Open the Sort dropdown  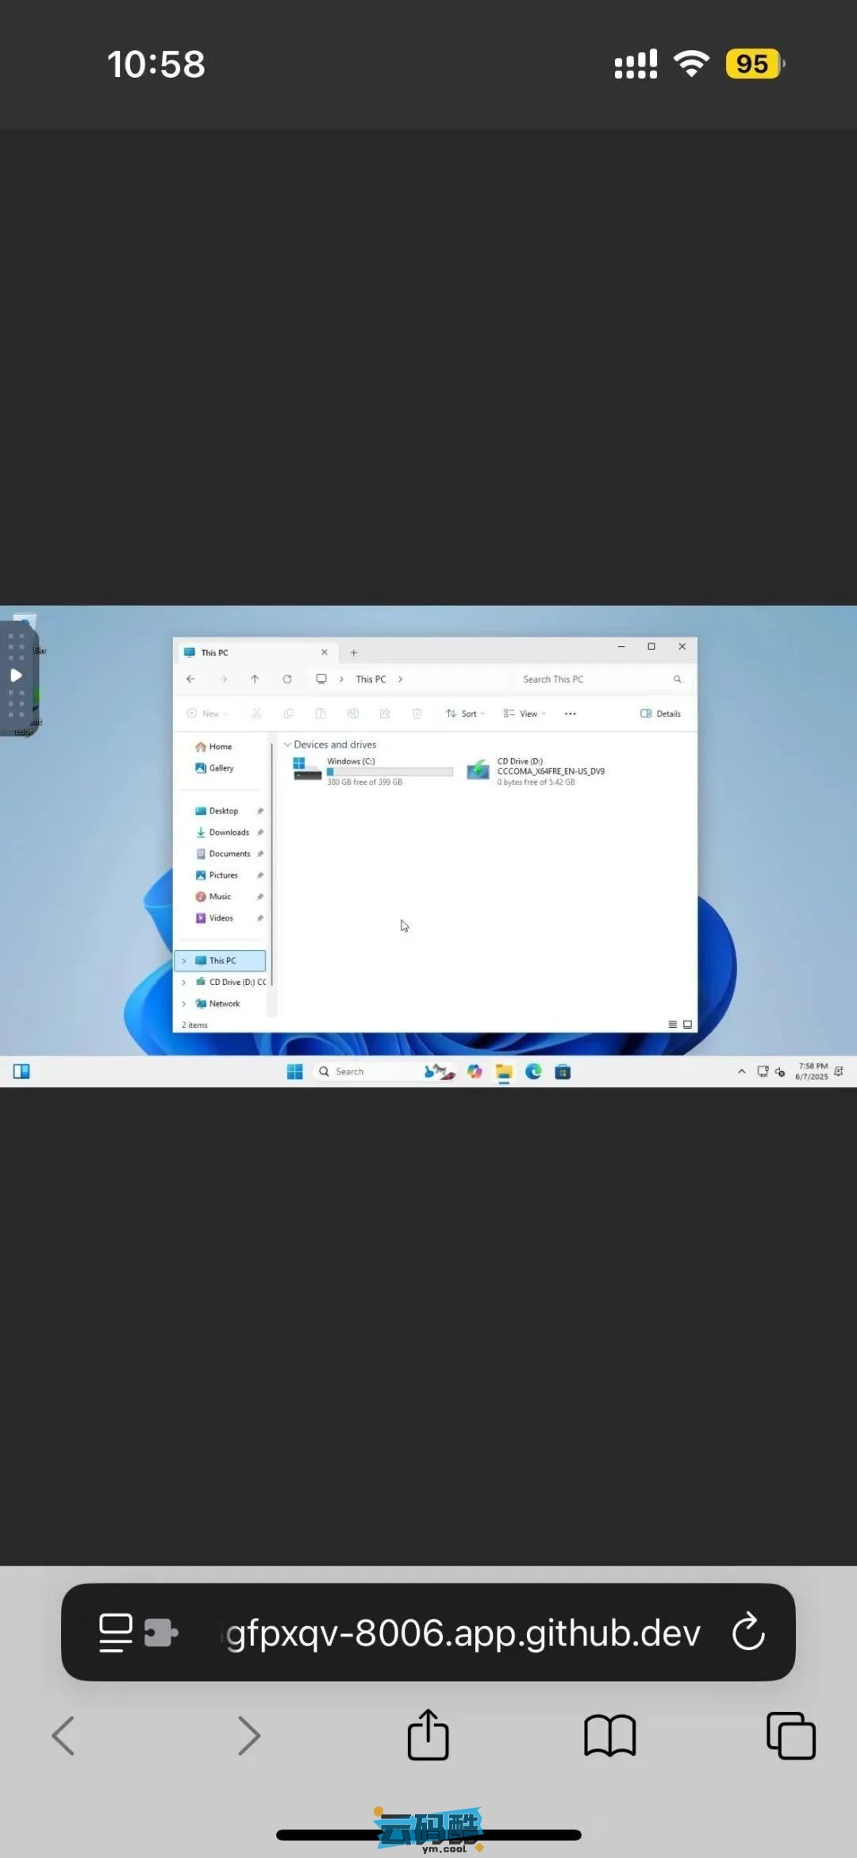465,714
